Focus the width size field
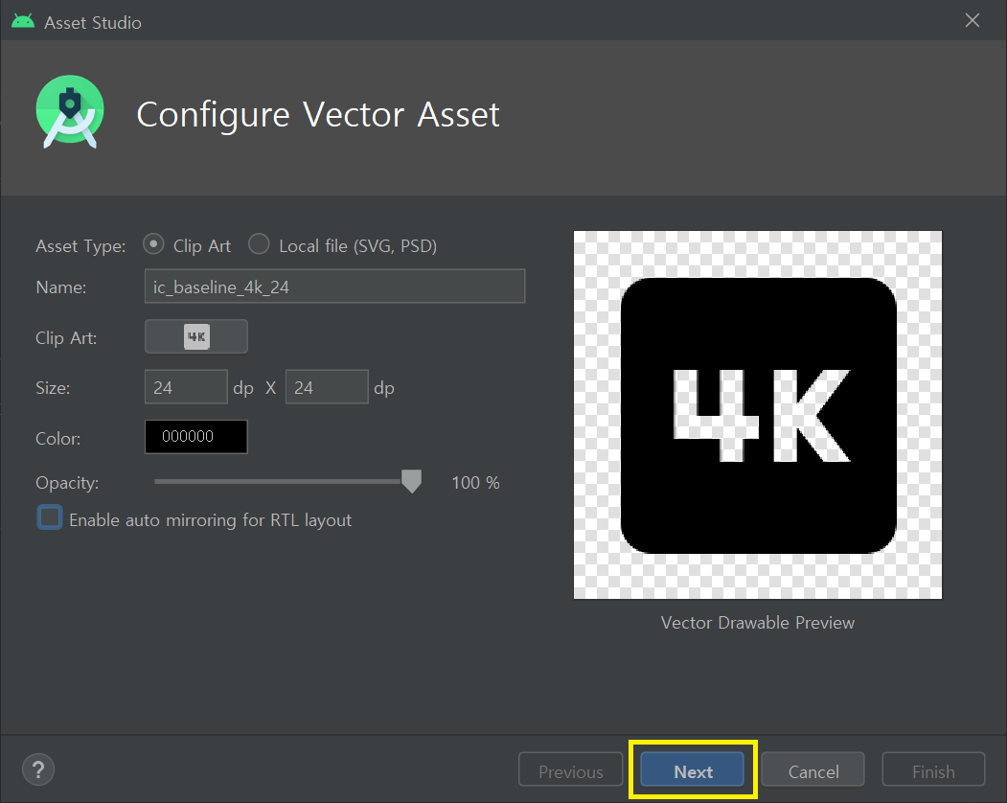This screenshot has height=803, width=1007. tap(186, 388)
